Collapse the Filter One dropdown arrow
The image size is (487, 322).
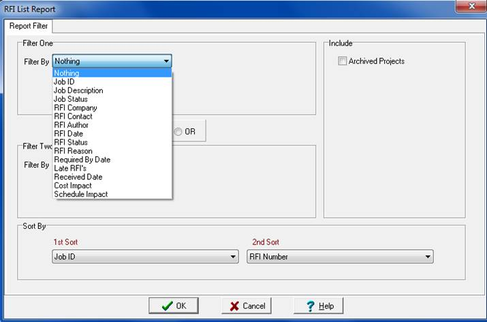pyautogui.click(x=166, y=61)
